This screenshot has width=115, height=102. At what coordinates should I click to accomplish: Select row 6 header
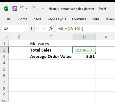click(4, 76)
